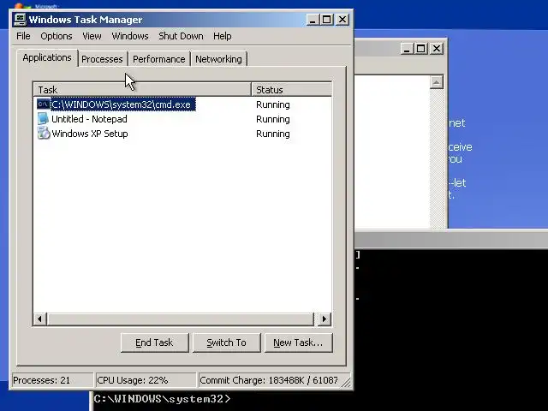Viewport: 548px width, 411px height.
Task: Click the New Task... button
Action: [x=298, y=342]
